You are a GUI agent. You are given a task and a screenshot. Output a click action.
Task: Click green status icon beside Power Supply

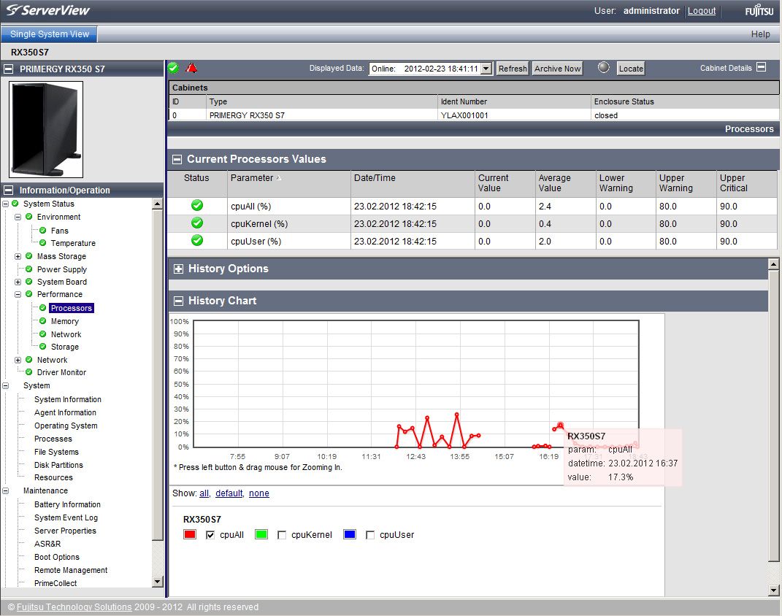point(29,269)
